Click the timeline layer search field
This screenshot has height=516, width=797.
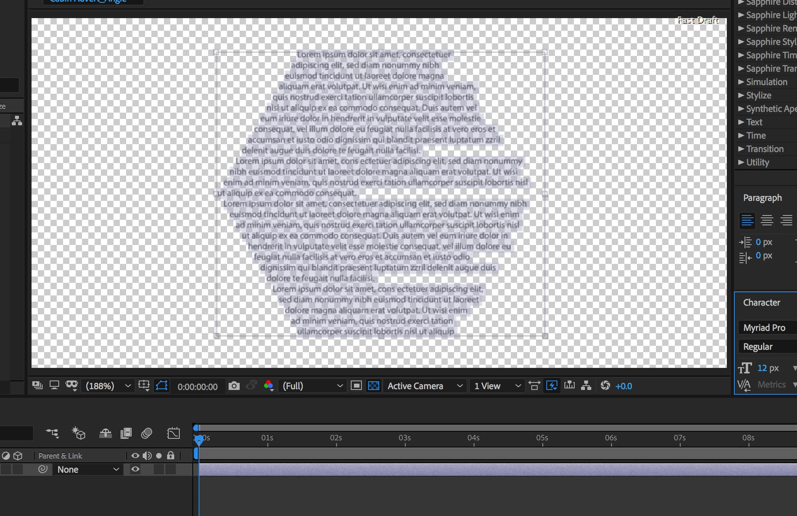[16, 433]
